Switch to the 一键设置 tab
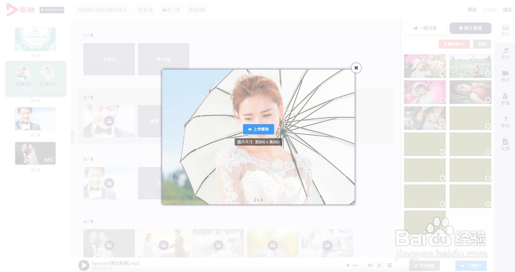Screen dimensions: 515x272 coord(425,28)
